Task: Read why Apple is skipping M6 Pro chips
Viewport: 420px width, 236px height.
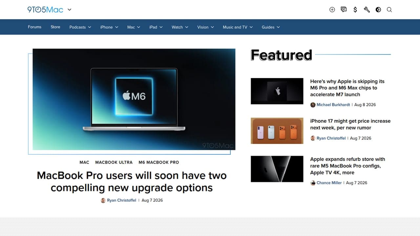Action: (x=347, y=88)
